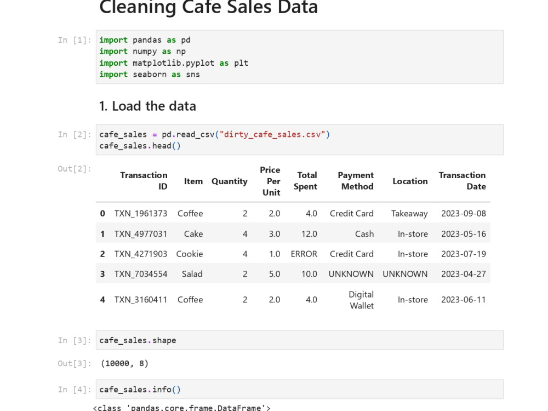Select the cafe_sales.info() code cell
Viewport: 548px width, 411px height.
point(300,389)
